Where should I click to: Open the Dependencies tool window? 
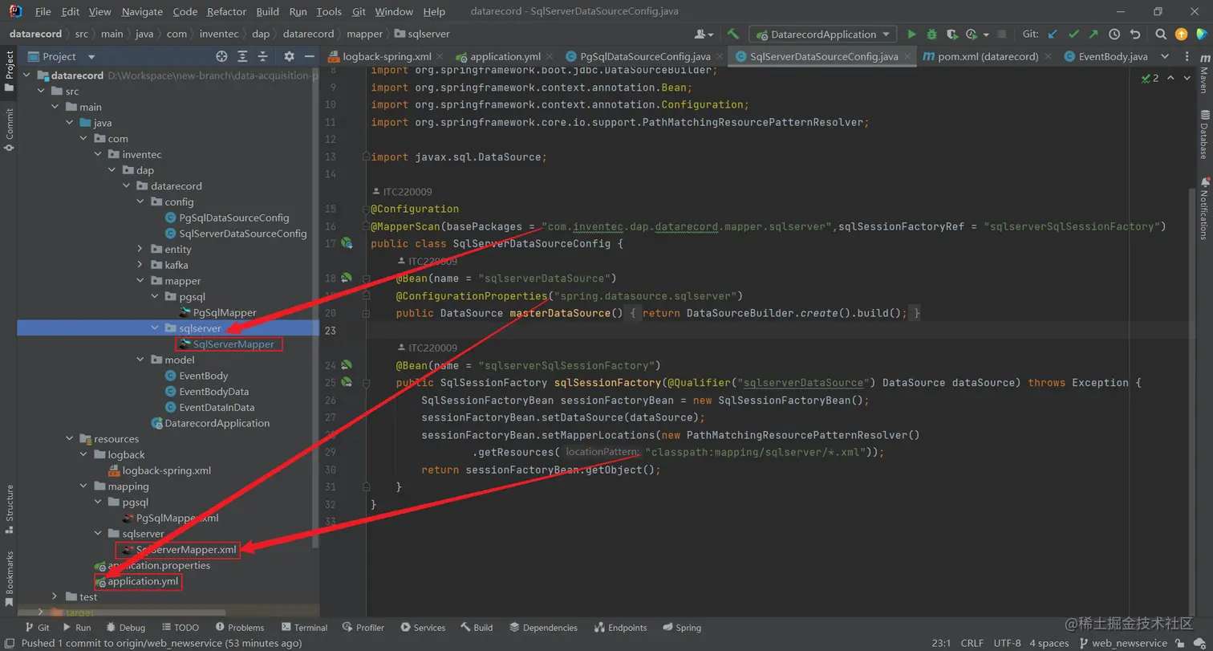pos(543,628)
